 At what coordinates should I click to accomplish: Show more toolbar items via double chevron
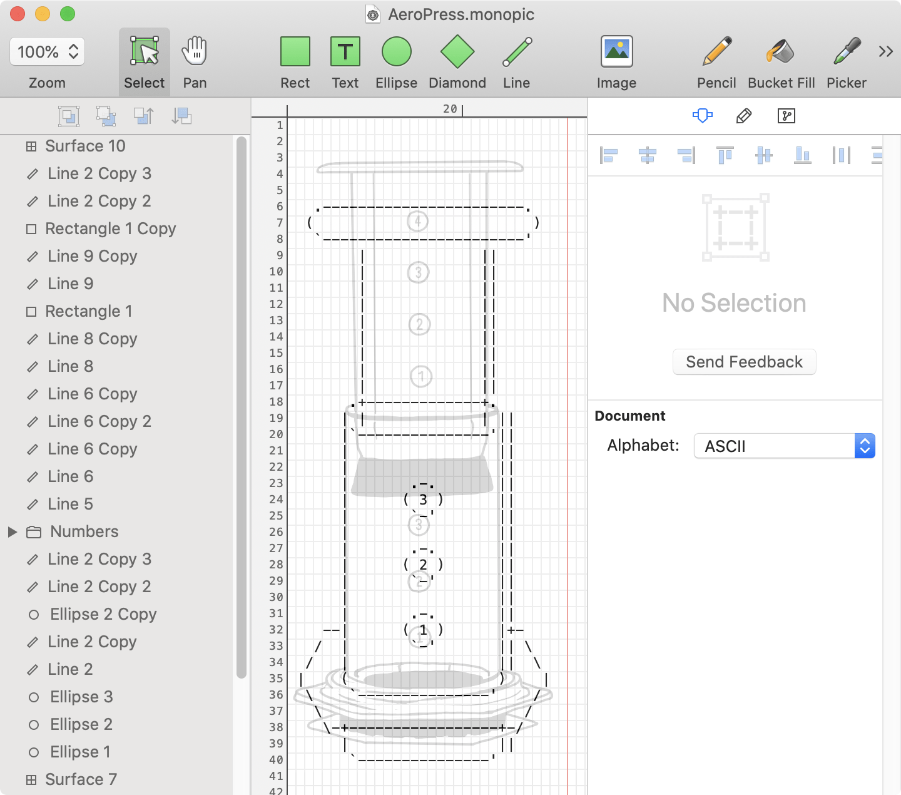tap(885, 51)
